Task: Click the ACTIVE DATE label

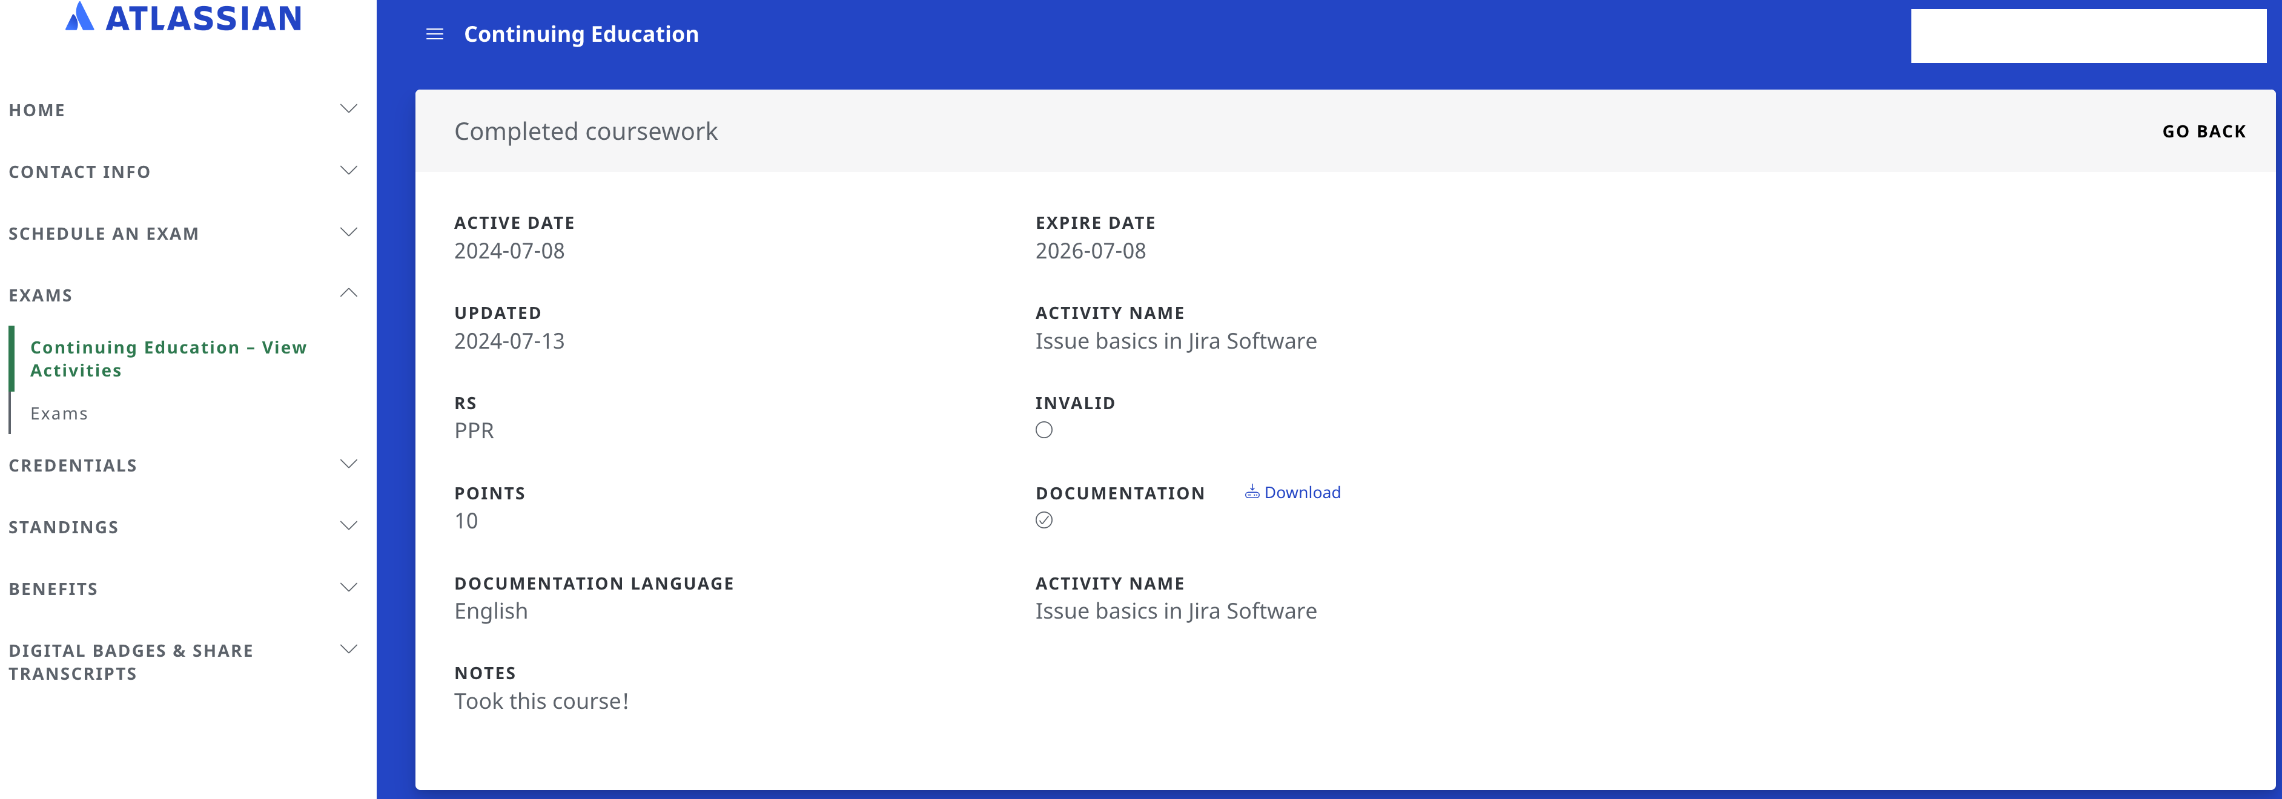Action: [x=515, y=223]
